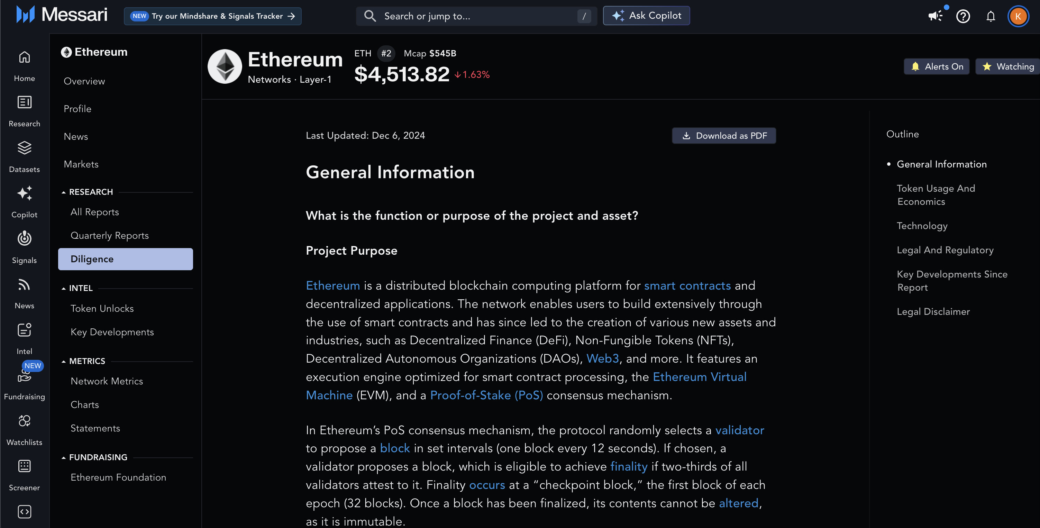
Task: Open the Signals icon
Action: (24, 238)
